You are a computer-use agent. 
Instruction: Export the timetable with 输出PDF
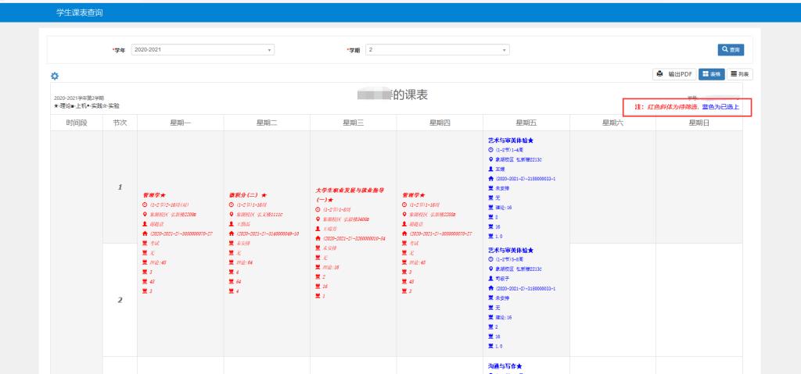click(675, 74)
